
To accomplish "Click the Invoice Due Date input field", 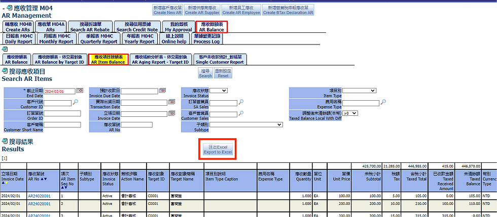I will click(139, 91).
